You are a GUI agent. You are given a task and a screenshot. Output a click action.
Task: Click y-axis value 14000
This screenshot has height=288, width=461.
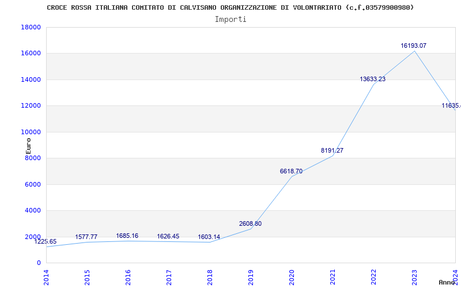click(x=31, y=79)
